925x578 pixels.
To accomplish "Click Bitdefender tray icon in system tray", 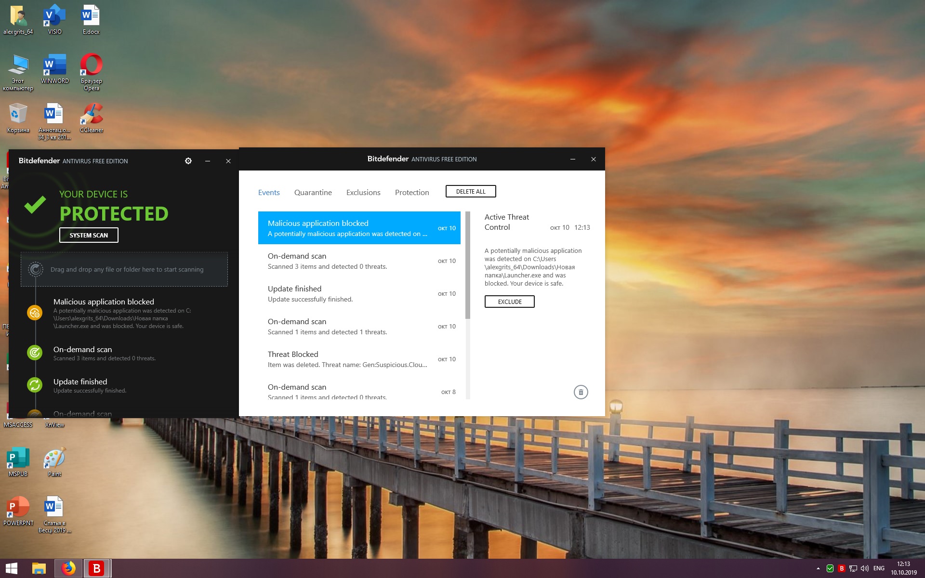I will click(x=842, y=568).
